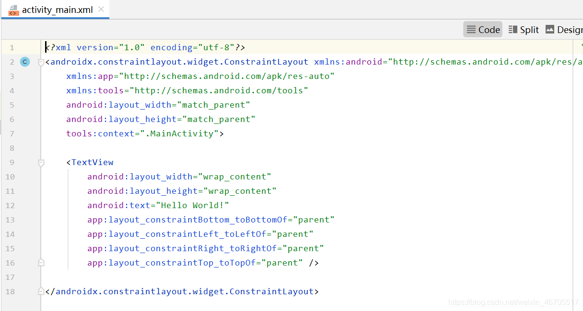583x311 pixels.
Task: Select the activity_main.xml editor tab
Action: coord(55,10)
